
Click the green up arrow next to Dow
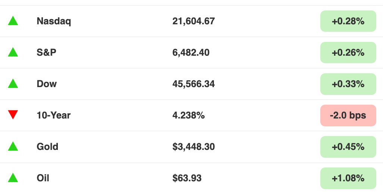click(x=13, y=83)
